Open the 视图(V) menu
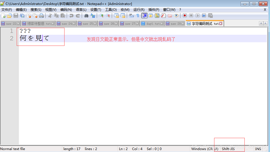 (51, 10)
